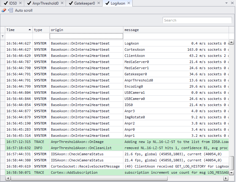Sort by the Time column header

tap(19, 30)
